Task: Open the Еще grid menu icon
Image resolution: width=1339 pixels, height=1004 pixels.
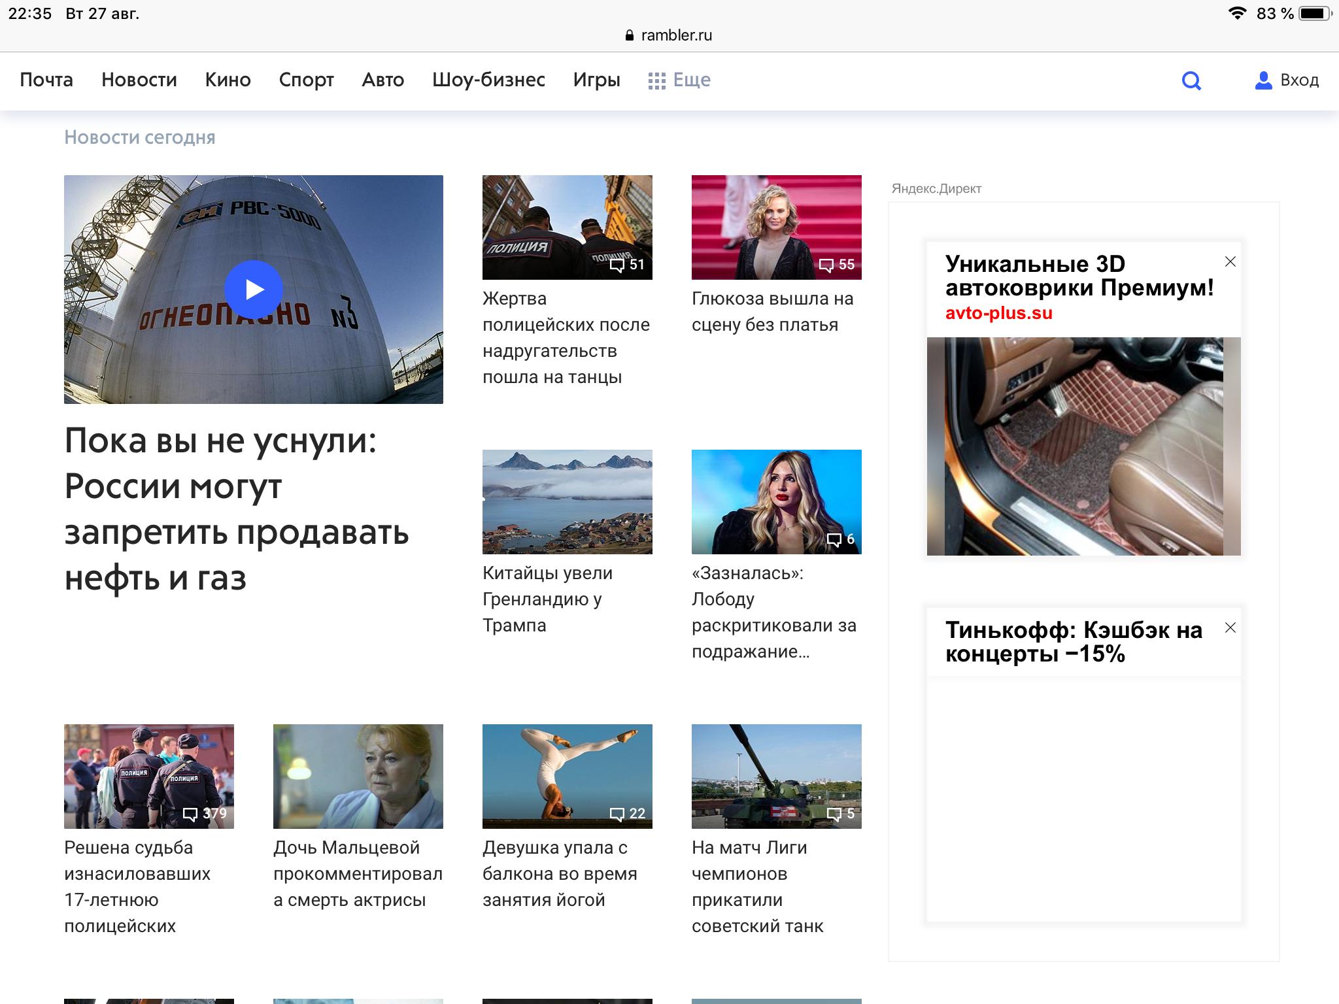Action: click(x=656, y=80)
